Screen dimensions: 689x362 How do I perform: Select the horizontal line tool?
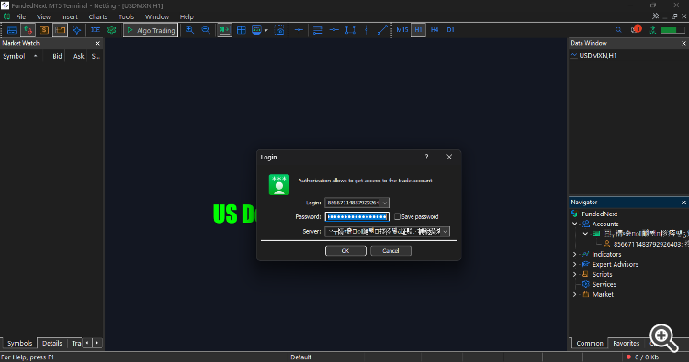(334, 30)
